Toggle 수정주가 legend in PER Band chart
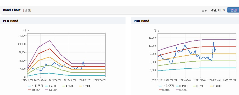Screen dimensions: 239x95 coord(36,86)
